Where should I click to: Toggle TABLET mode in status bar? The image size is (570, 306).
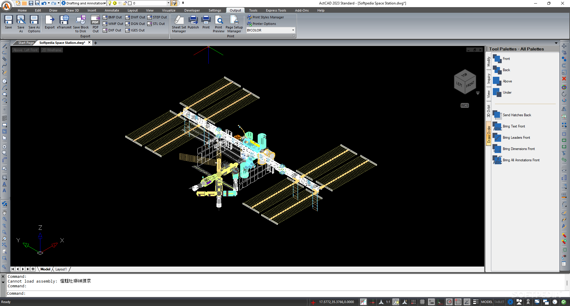coord(499,302)
